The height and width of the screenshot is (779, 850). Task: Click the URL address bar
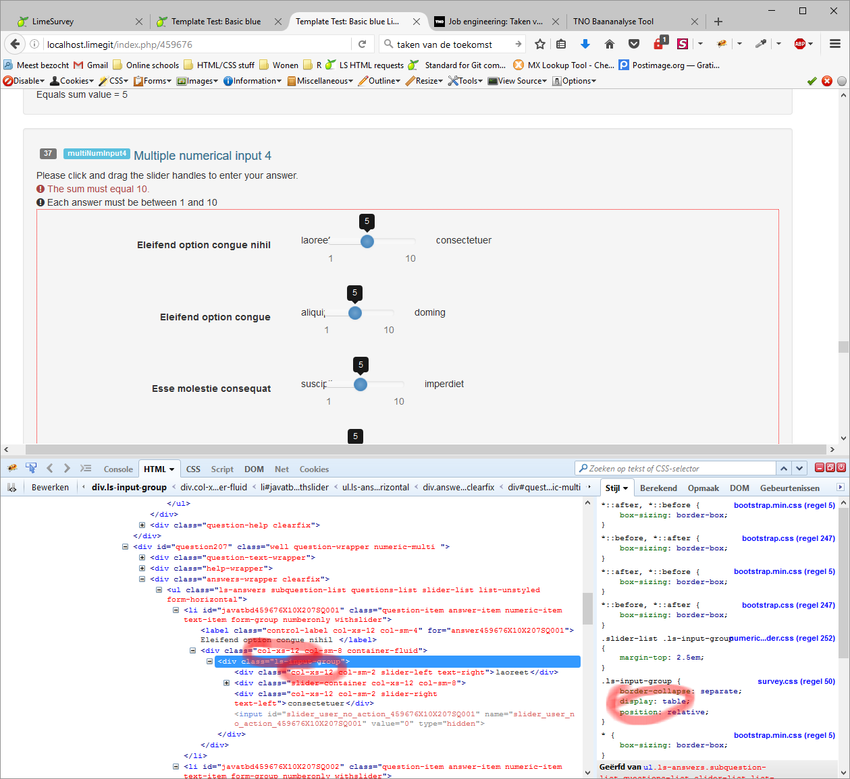[196, 45]
